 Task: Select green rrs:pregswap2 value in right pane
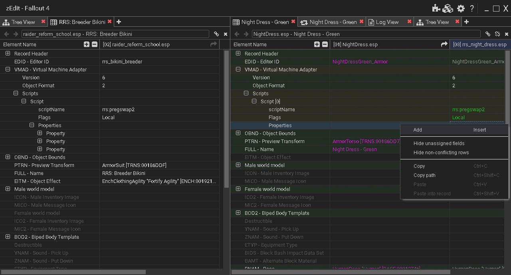468,109
